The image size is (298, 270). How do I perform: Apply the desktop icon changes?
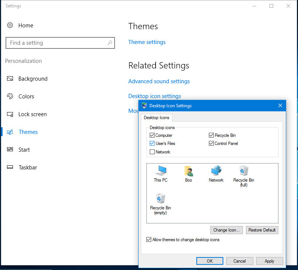[269, 261]
